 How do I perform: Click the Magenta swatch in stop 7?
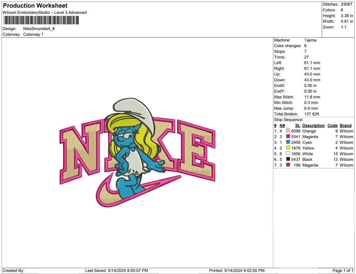point(288,165)
